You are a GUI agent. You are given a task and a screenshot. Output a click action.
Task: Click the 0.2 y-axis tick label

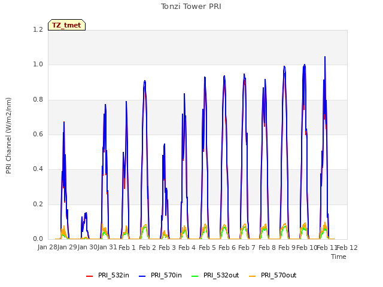tap(38, 204)
